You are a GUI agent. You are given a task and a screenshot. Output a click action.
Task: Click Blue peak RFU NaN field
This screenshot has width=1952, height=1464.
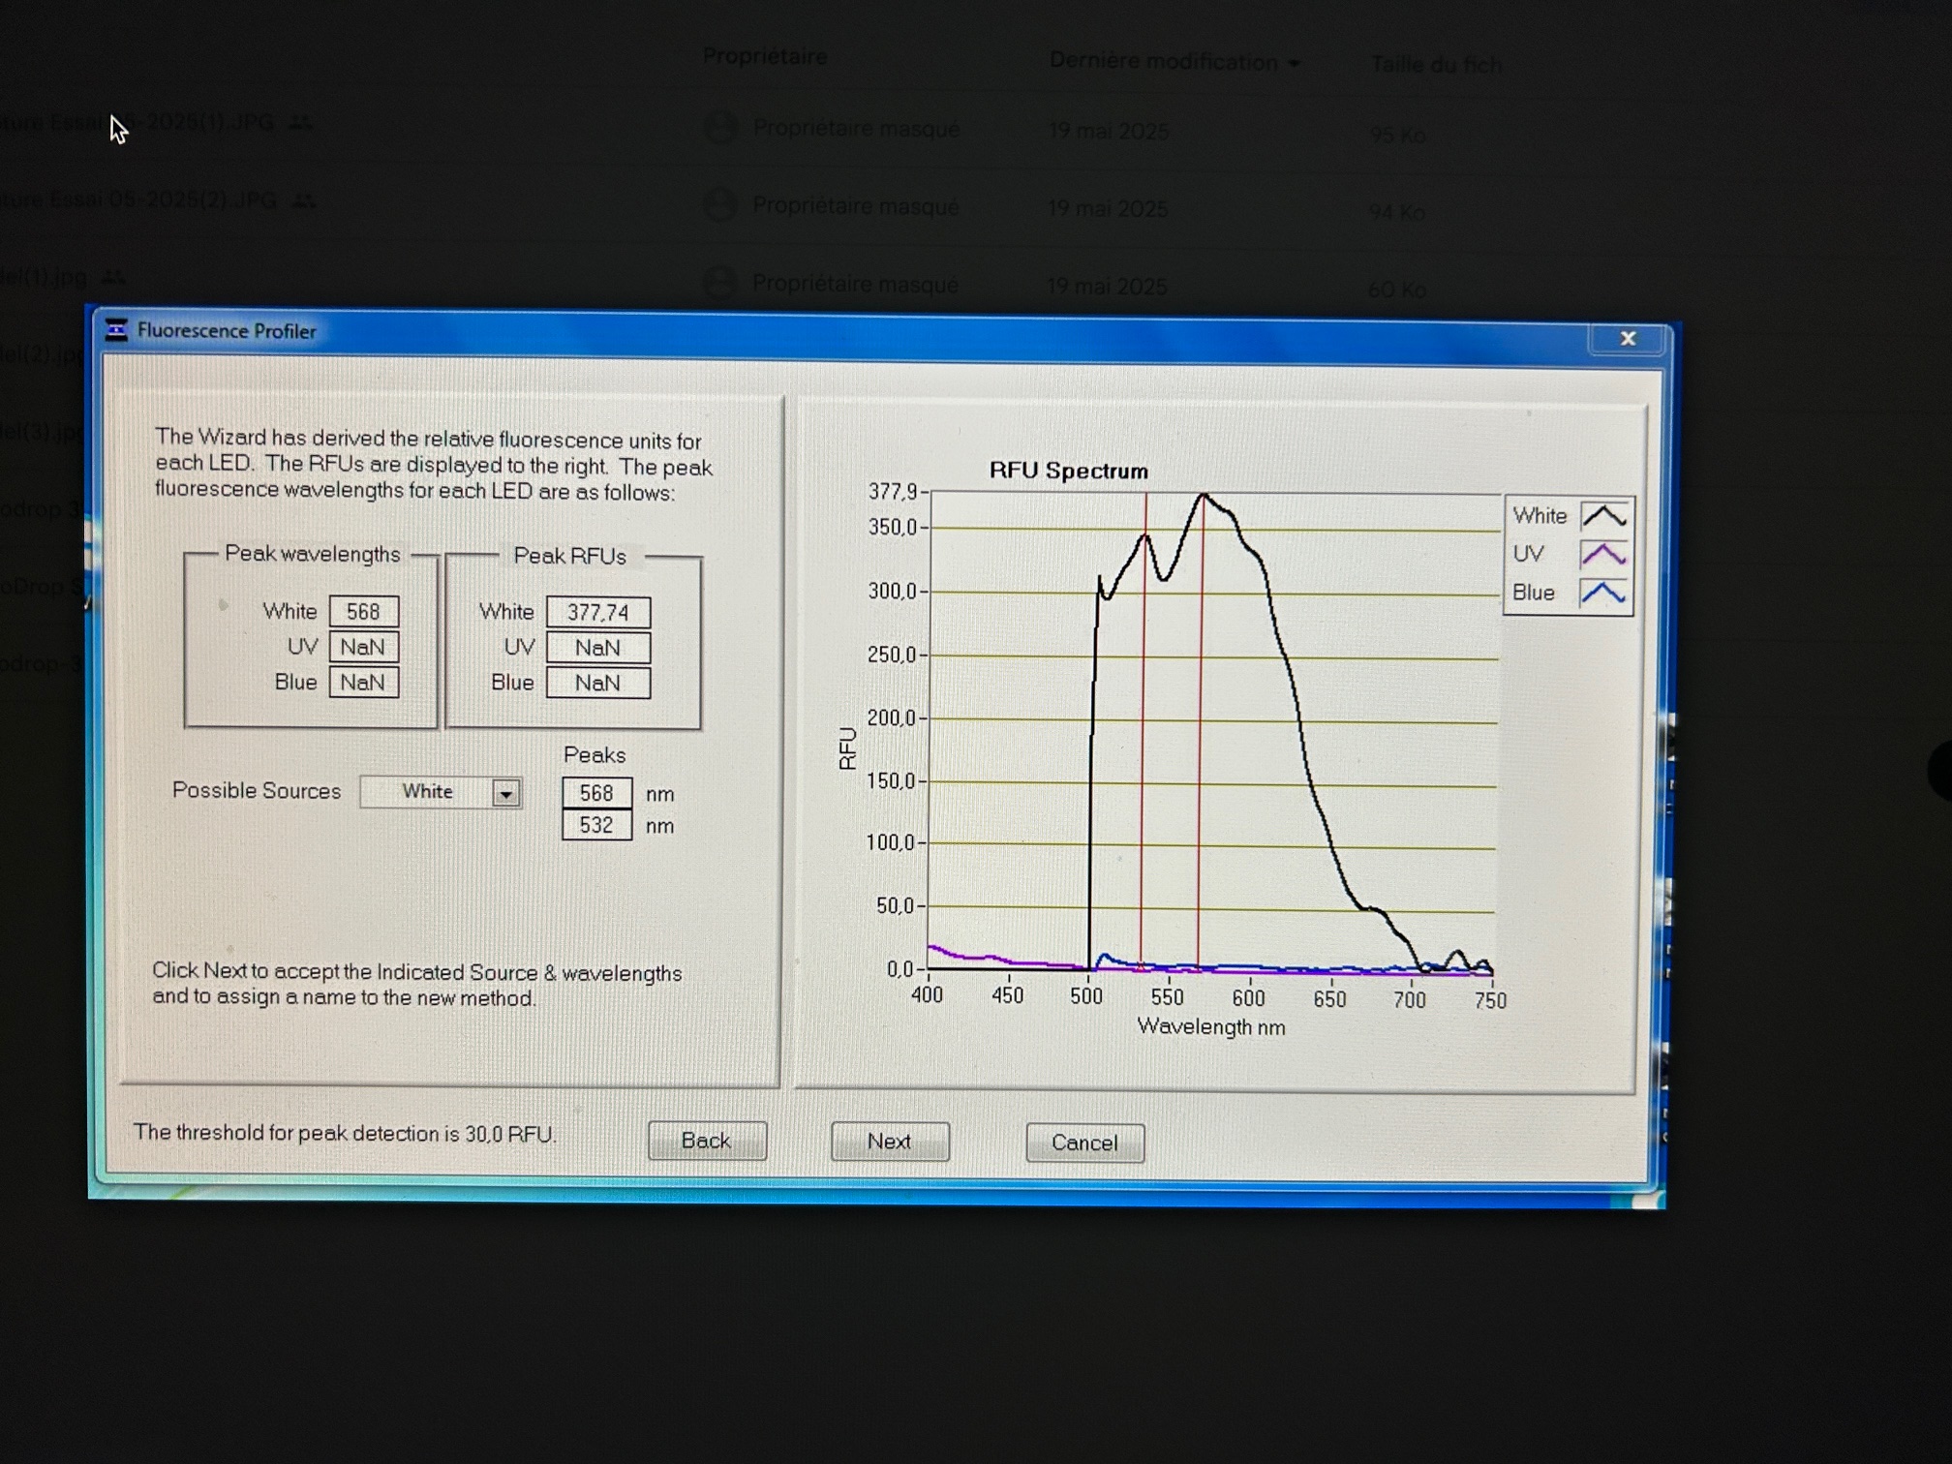point(597,683)
